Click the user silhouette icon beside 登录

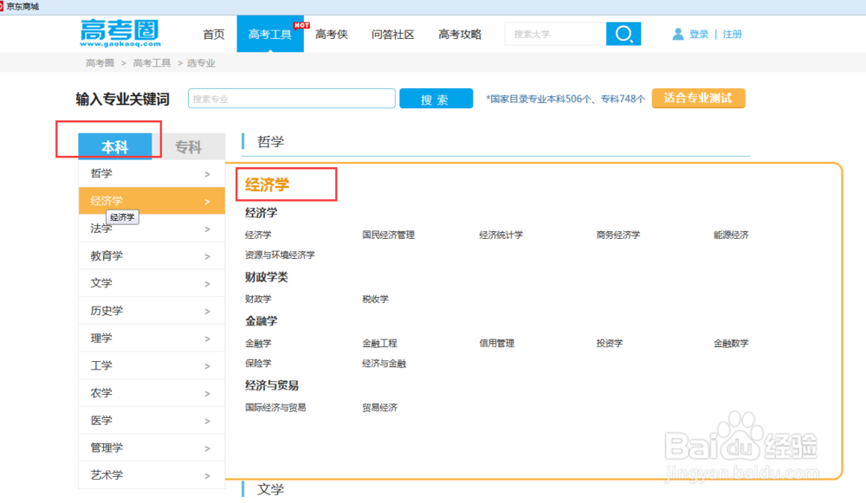[676, 33]
